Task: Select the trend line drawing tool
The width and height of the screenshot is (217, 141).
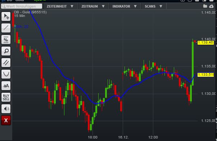Action: pyautogui.click(x=6, y=28)
